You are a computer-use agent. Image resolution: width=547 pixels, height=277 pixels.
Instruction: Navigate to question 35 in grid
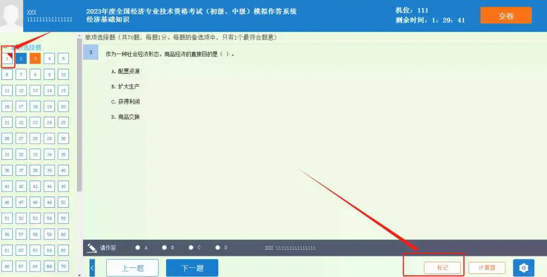pos(63,155)
